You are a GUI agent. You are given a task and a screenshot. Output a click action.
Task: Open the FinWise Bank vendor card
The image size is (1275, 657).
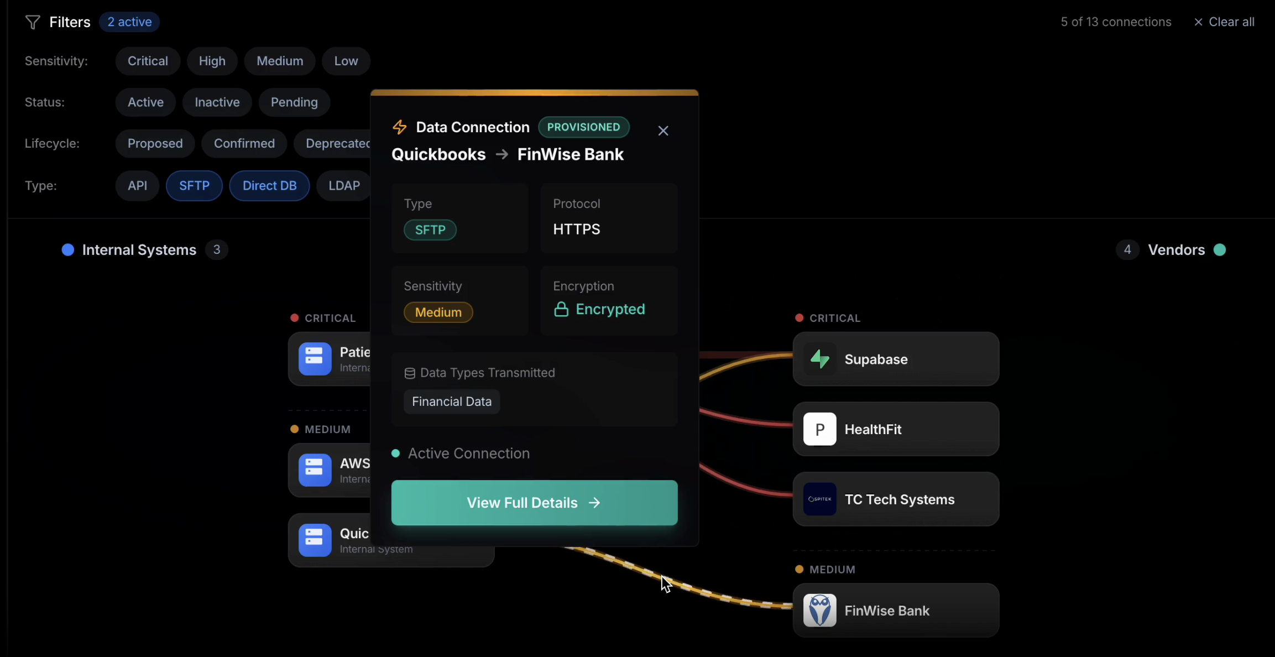tap(896, 611)
